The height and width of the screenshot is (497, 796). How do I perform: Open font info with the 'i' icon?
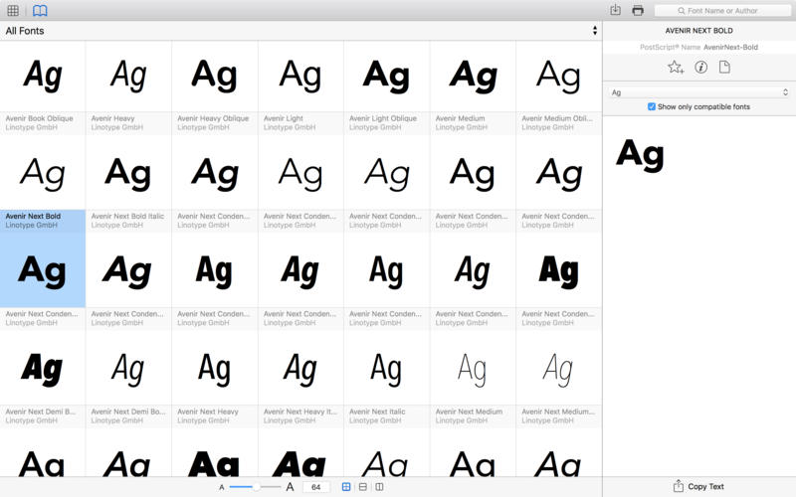click(x=700, y=67)
